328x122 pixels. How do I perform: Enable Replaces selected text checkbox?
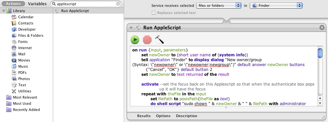[x=154, y=13]
